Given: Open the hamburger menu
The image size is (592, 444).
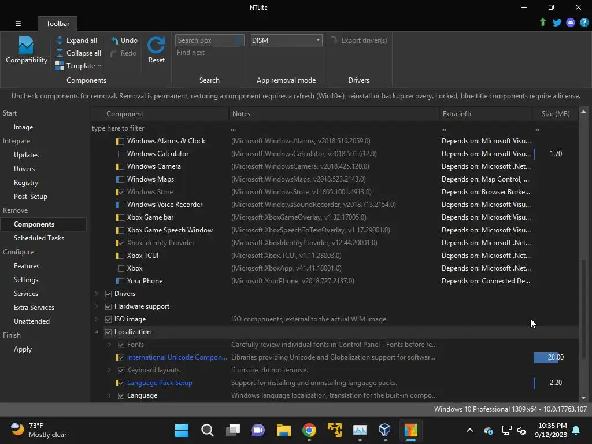Looking at the screenshot, I should pos(18,23).
